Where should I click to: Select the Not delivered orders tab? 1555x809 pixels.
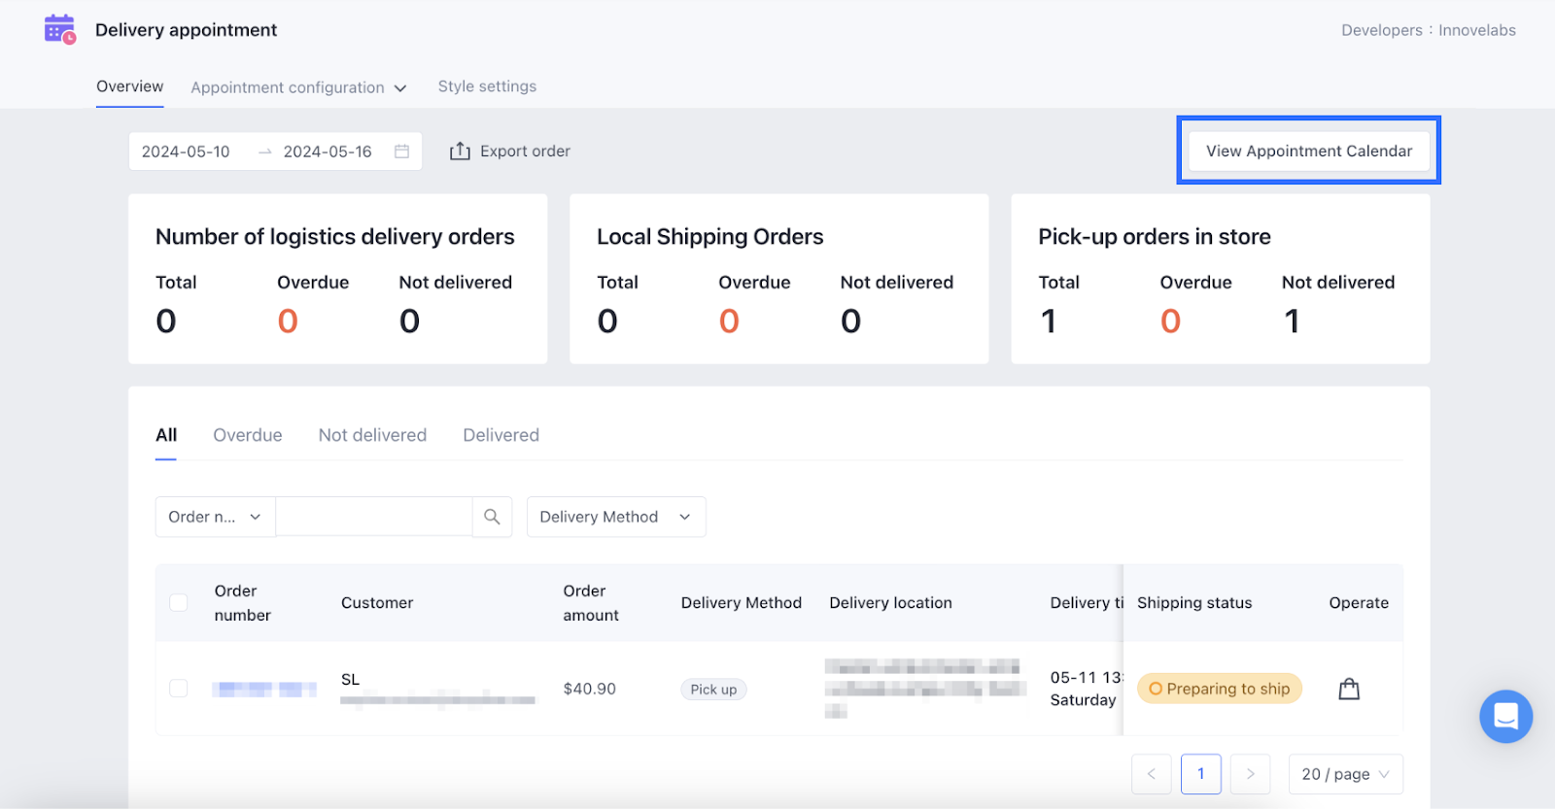tap(372, 435)
